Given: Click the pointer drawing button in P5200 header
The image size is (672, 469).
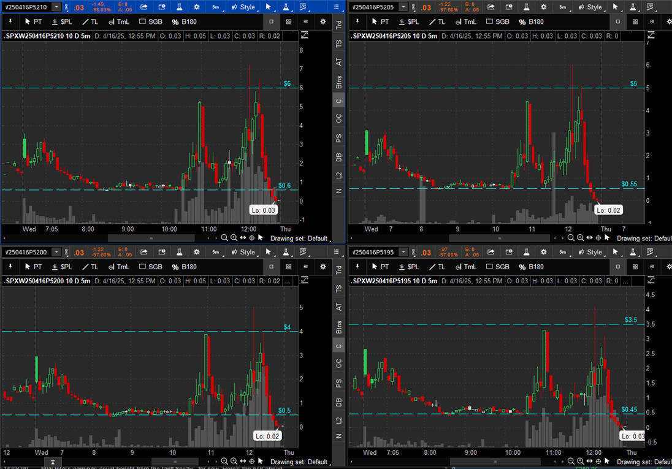Looking at the screenshot, I should 269,252.
